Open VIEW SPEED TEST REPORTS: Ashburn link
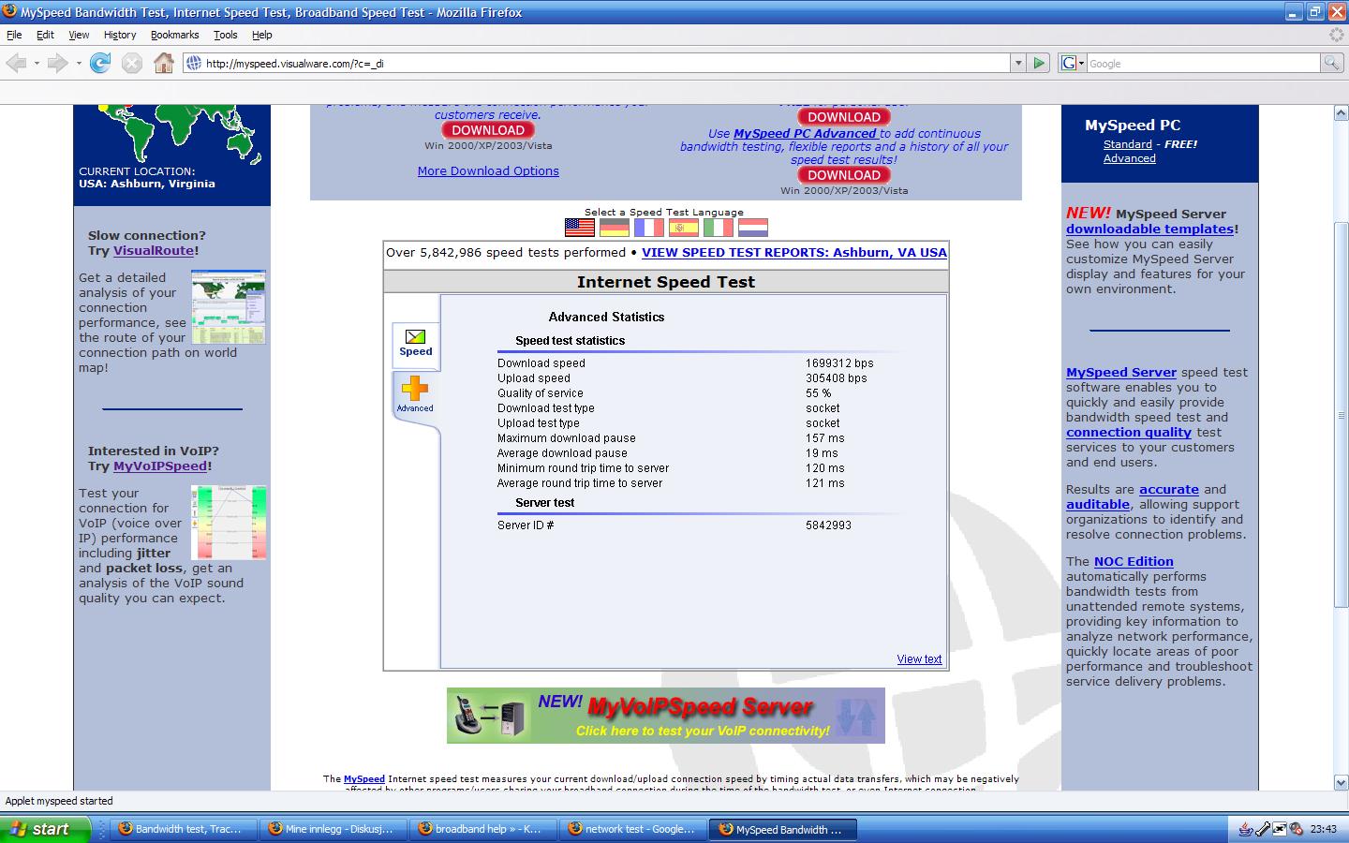Viewport: 1349px width, 843px height. (x=794, y=252)
